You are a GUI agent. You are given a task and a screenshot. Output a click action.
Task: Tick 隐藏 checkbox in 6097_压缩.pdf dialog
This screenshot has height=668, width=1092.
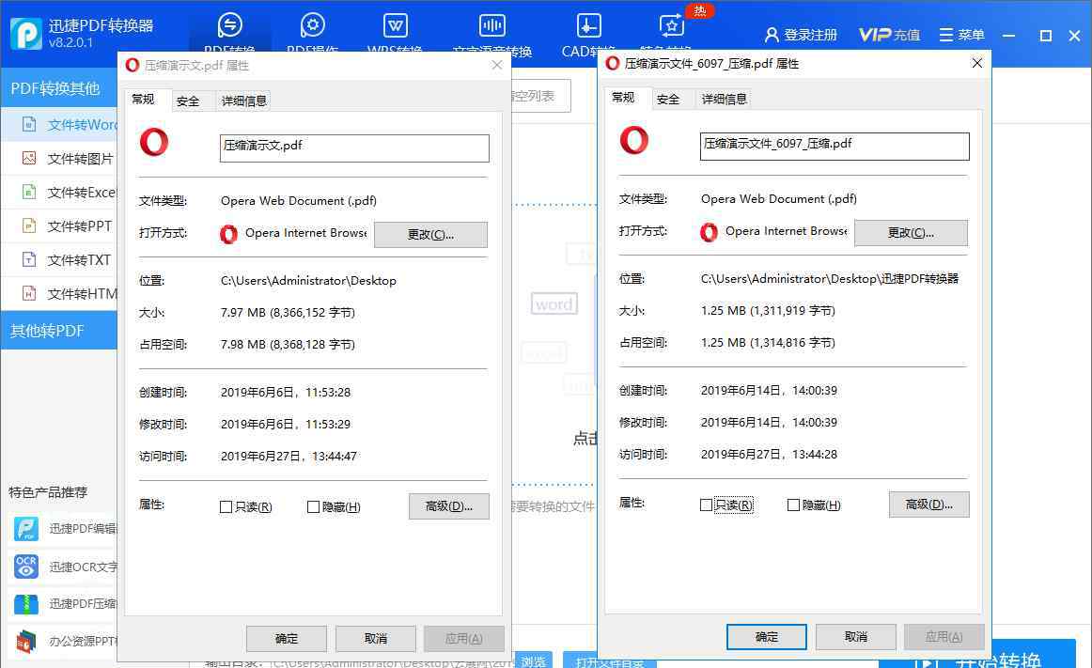[x=793, y=505]
